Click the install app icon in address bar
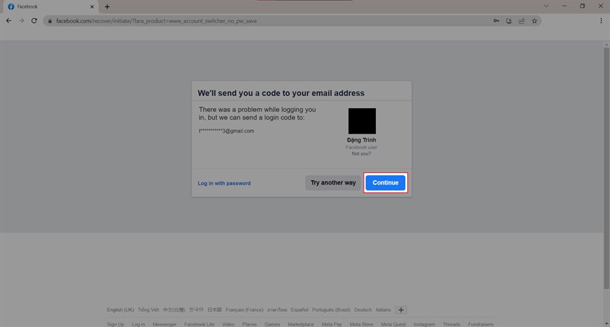 (509, 21)
